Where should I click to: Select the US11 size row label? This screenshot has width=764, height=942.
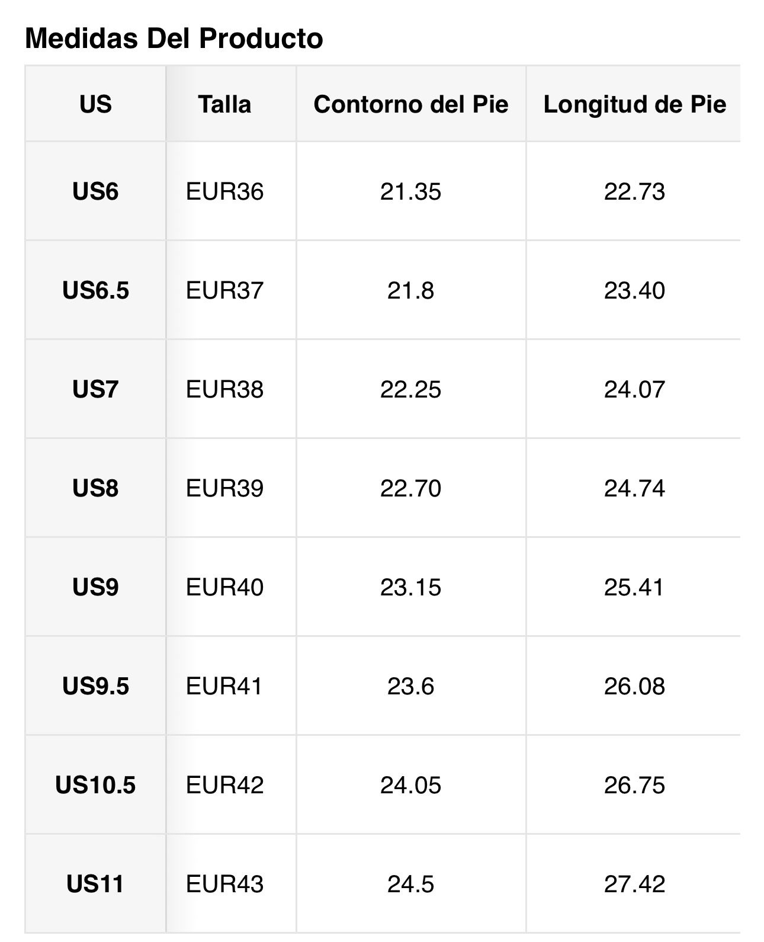95,885
